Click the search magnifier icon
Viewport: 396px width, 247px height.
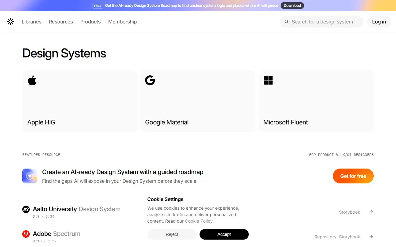tap(286, 22)
